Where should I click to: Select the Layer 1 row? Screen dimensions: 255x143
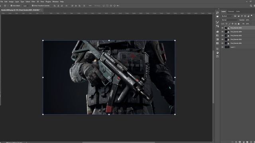click(x=238, y=47)
